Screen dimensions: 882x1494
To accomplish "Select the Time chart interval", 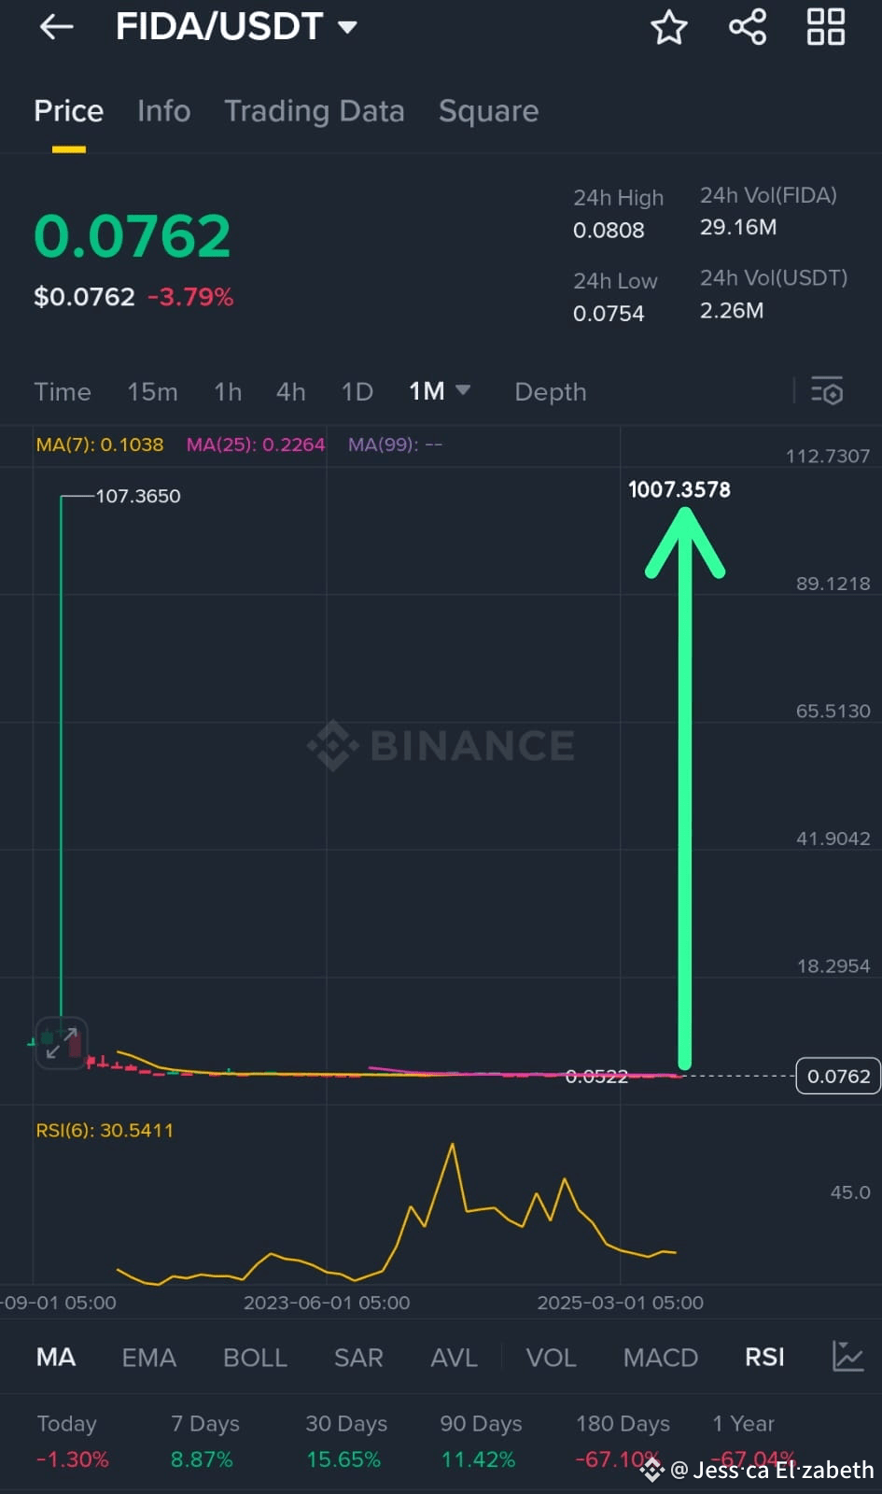I will (x=63, y=391).
